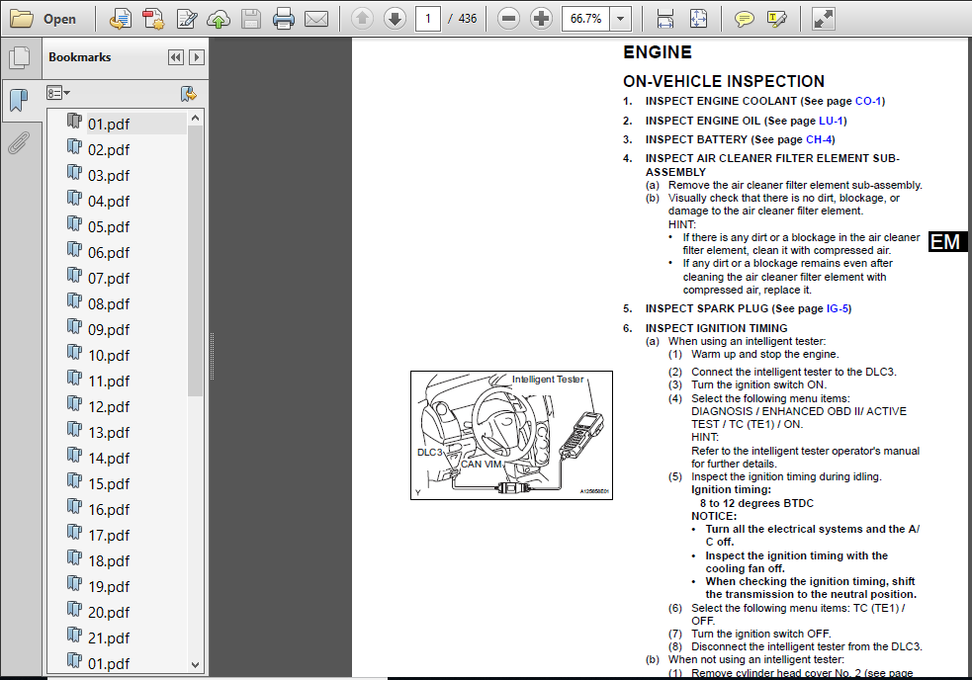Add a sticky note comment
972x680 pixels.
[x=745, y=18]
